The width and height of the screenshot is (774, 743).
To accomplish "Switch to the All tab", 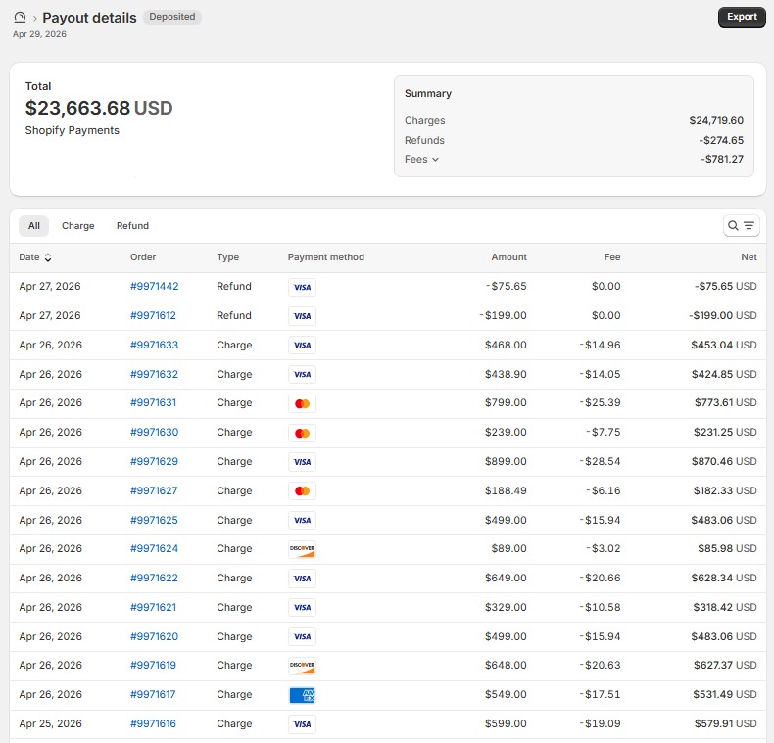I will tap(33, 226).
